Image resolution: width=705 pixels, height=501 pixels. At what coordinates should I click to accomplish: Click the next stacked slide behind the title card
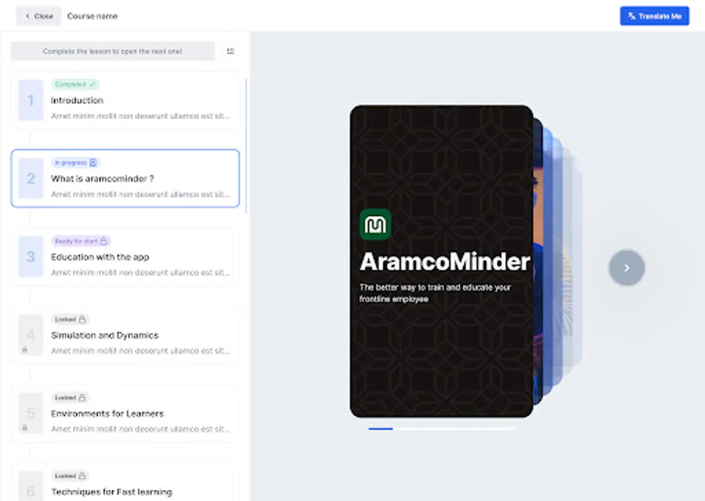coord(538,262)
